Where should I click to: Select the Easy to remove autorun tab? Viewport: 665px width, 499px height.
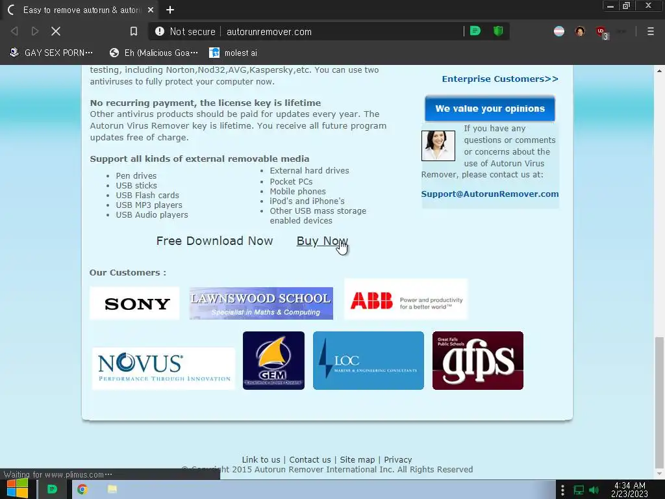[81, 10]
